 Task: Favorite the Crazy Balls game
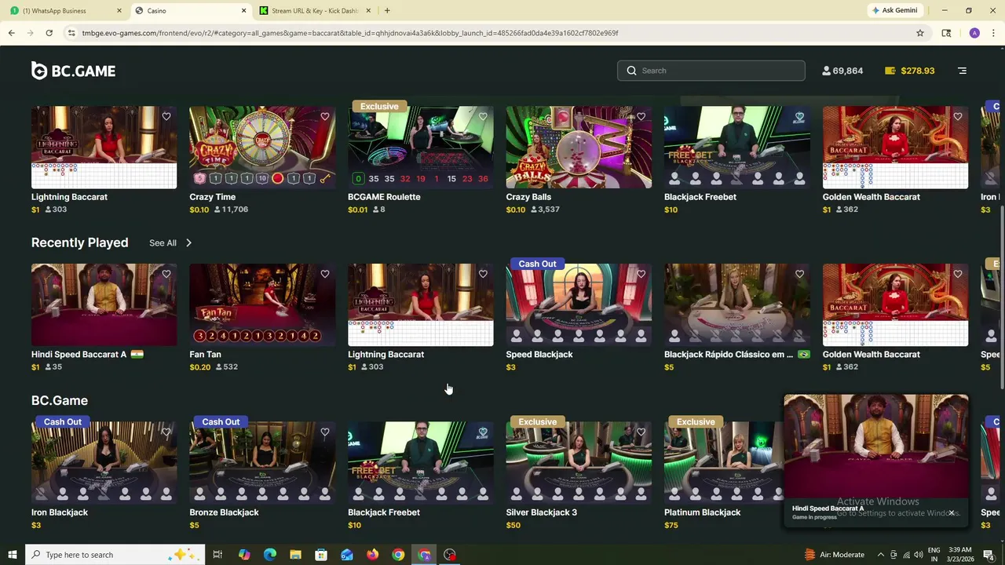[x=641, y=117]
